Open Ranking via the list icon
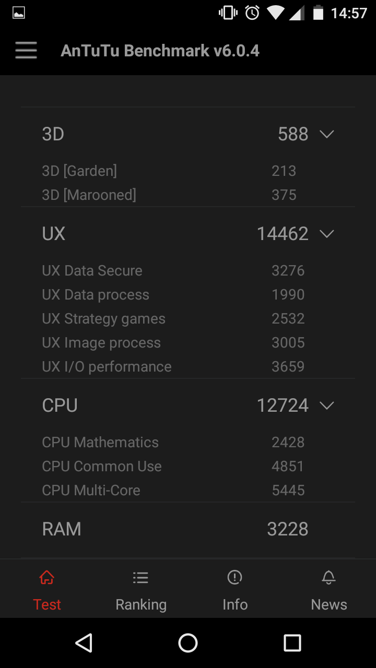 pos(140,577)
